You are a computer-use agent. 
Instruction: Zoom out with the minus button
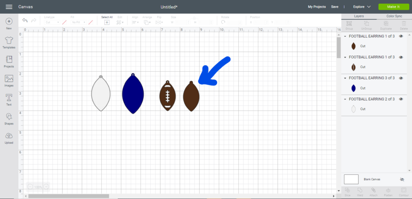pos(30,187)
